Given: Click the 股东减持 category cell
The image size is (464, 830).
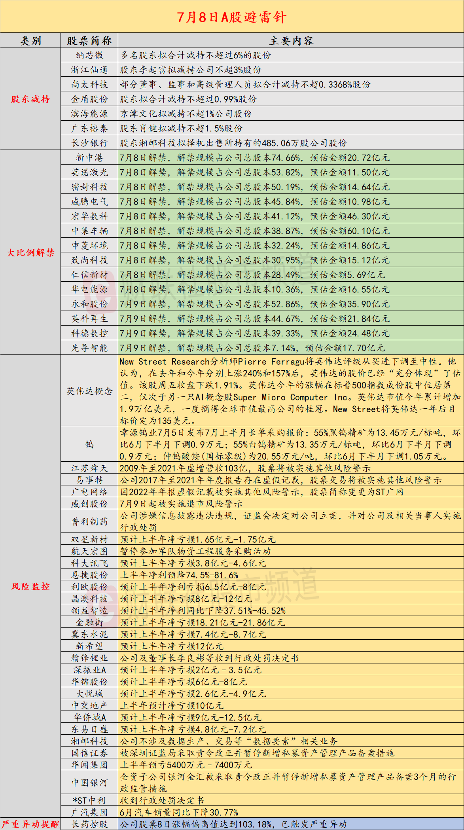Looking at the screenshot, I should 30,99.
